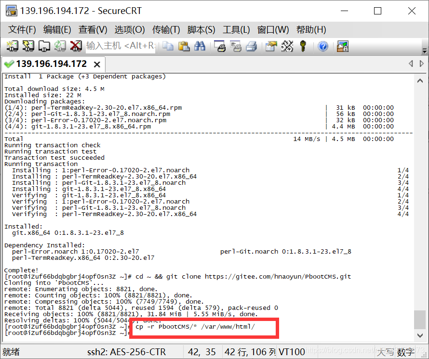Expand the toolbar overflow options arrow

pyautogui.click(x=424, y=51)
